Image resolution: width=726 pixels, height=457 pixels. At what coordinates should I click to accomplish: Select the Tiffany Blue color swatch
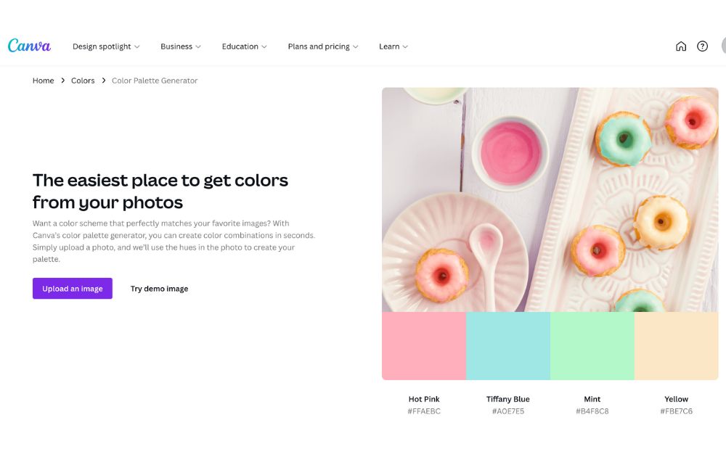click(x=508, y=346)
